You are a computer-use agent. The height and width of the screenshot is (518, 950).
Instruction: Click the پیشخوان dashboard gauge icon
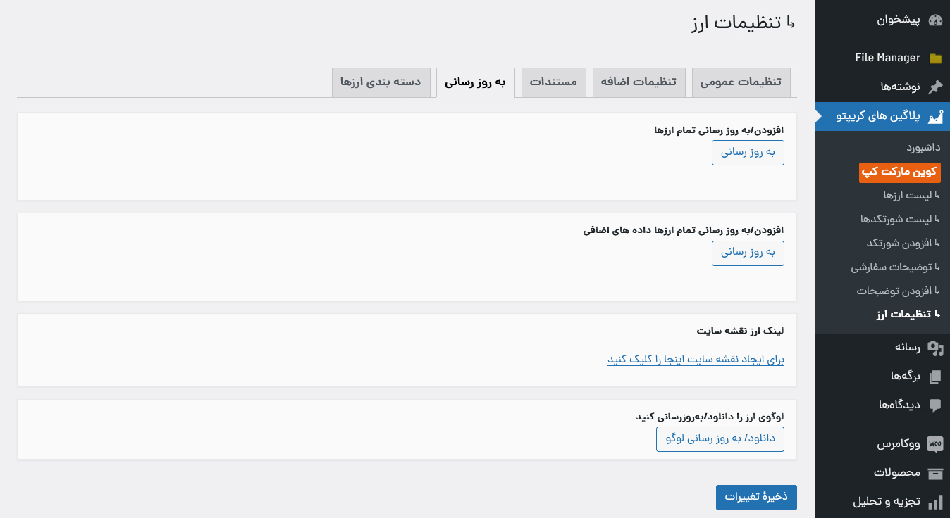click(935, 20)
